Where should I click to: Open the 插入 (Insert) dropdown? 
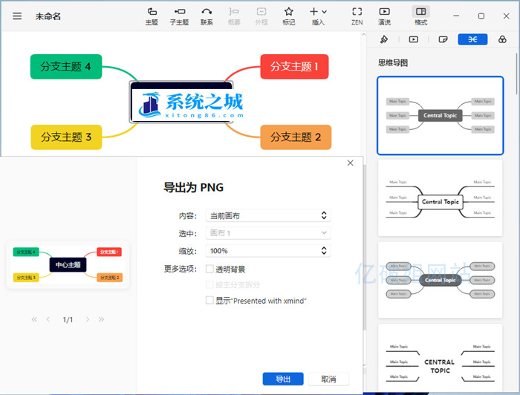point(318,16)
